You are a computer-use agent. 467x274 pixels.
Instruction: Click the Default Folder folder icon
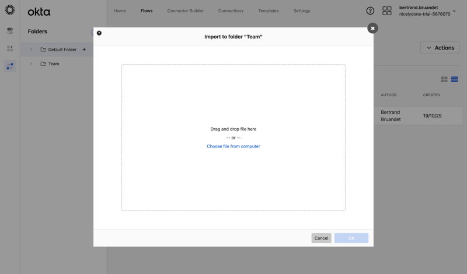pos(43,50)
